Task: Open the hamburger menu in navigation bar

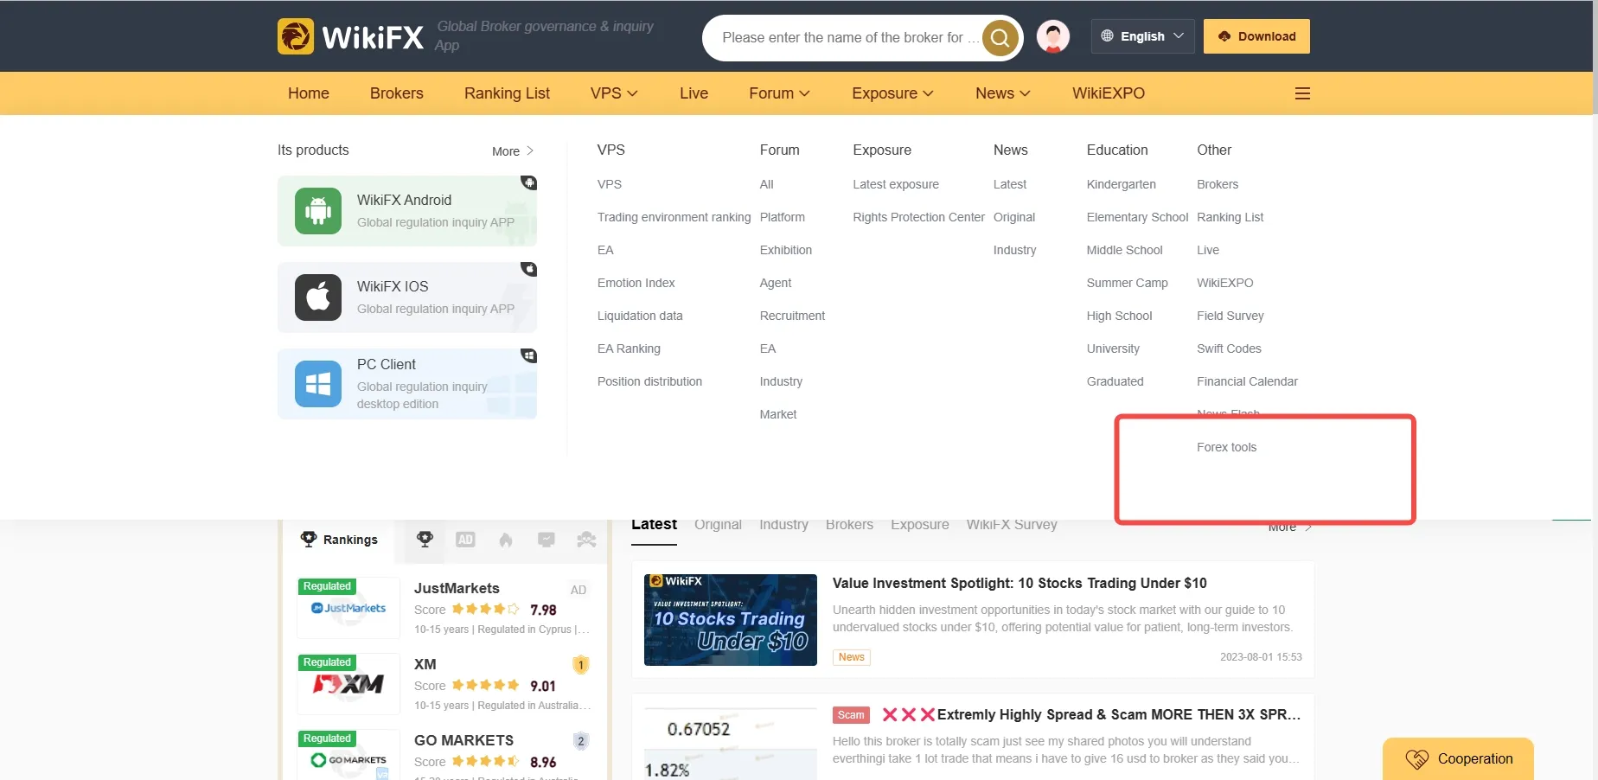Action: point(1302,93)
